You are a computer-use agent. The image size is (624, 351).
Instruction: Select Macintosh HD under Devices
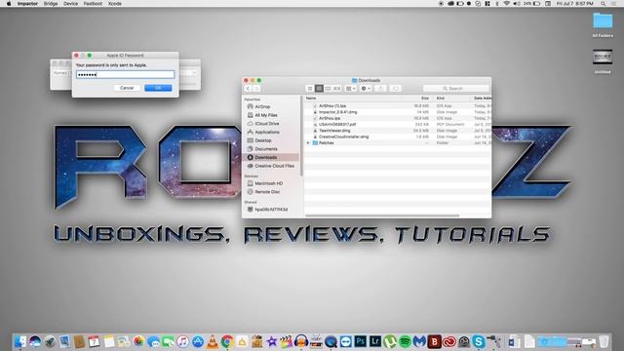click(x=269, y=183)
